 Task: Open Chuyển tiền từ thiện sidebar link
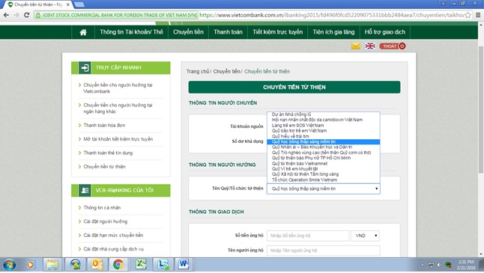[x=104, y=167]
